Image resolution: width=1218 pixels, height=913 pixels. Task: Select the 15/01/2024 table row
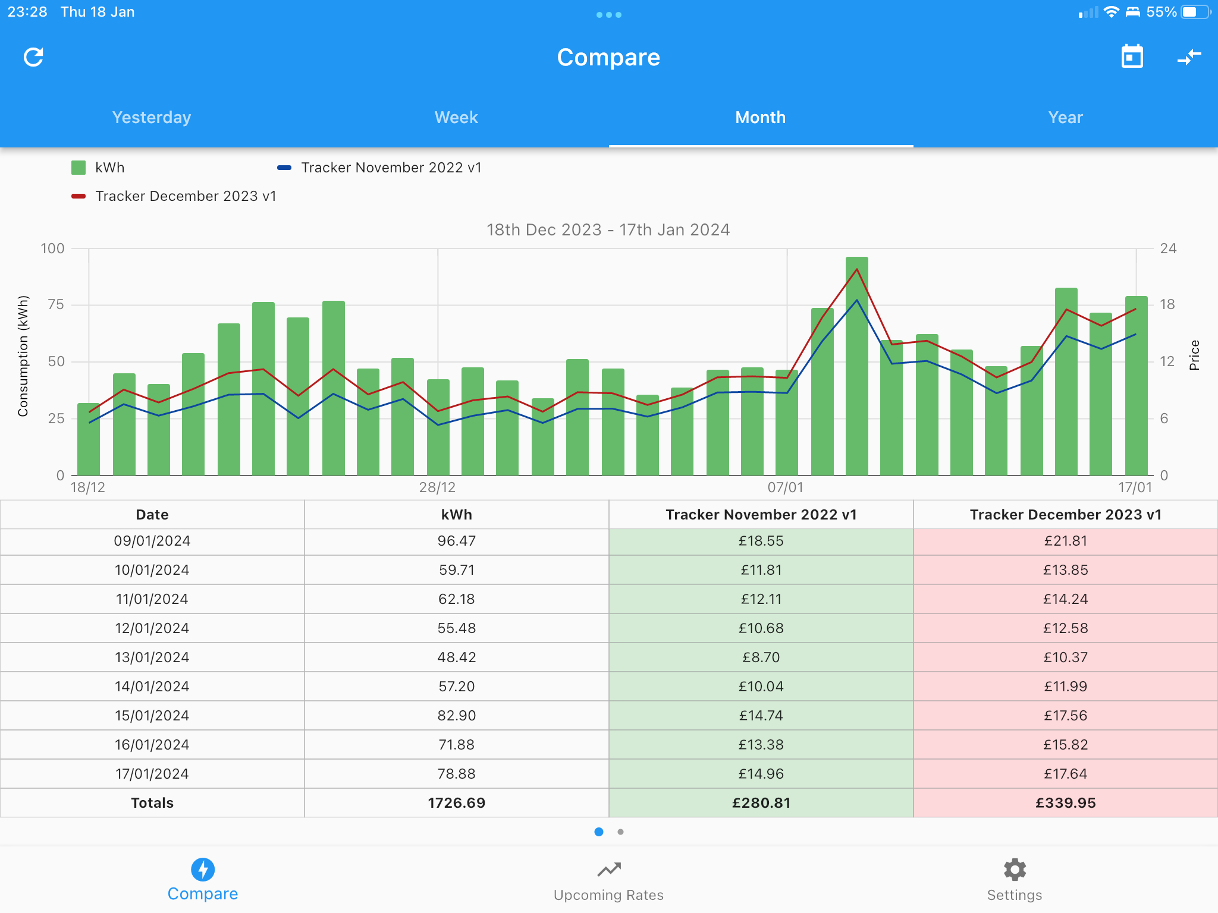tap(609, 715)
